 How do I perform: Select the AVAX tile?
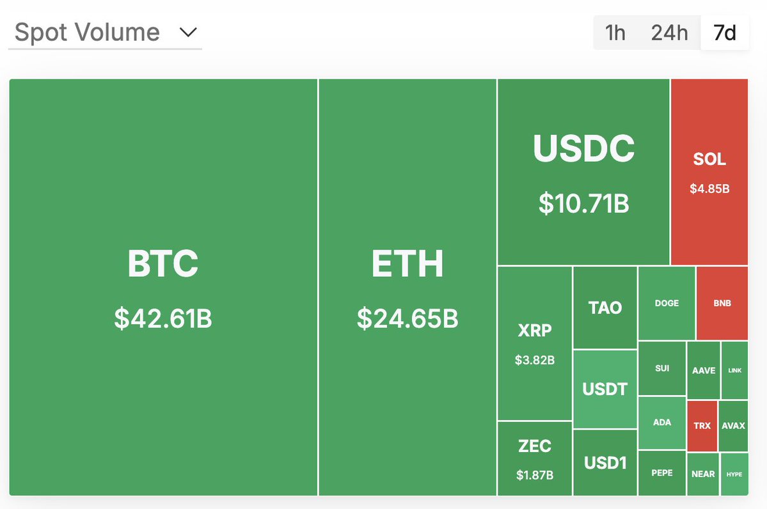pos(733,426)
